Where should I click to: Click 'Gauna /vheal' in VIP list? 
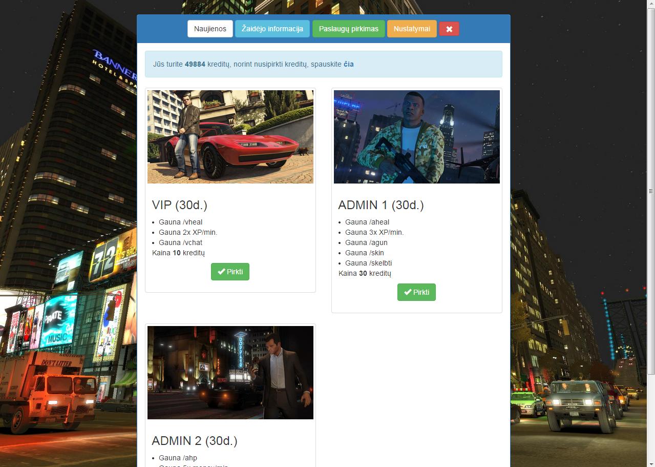181,222
